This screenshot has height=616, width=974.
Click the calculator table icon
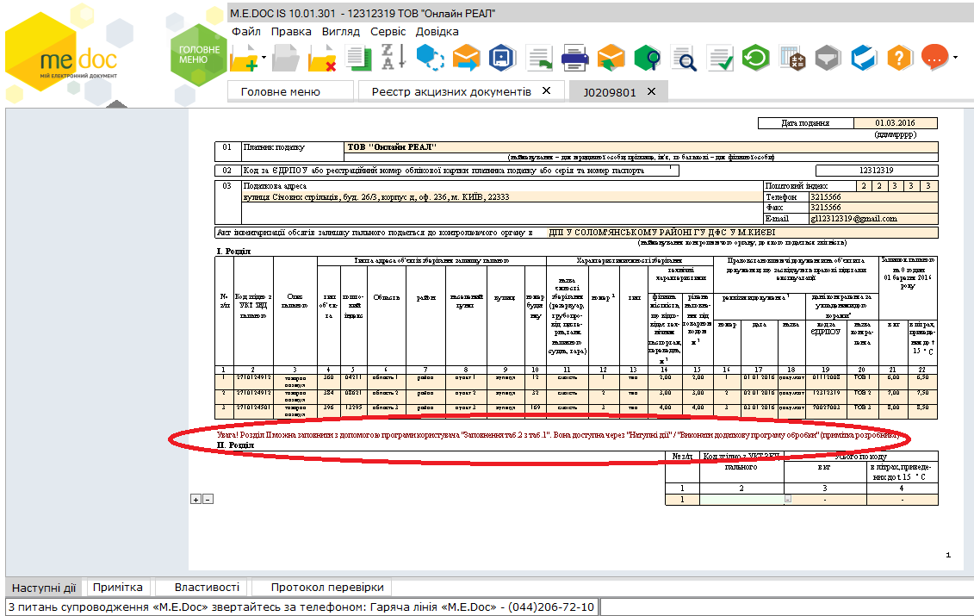792,59
